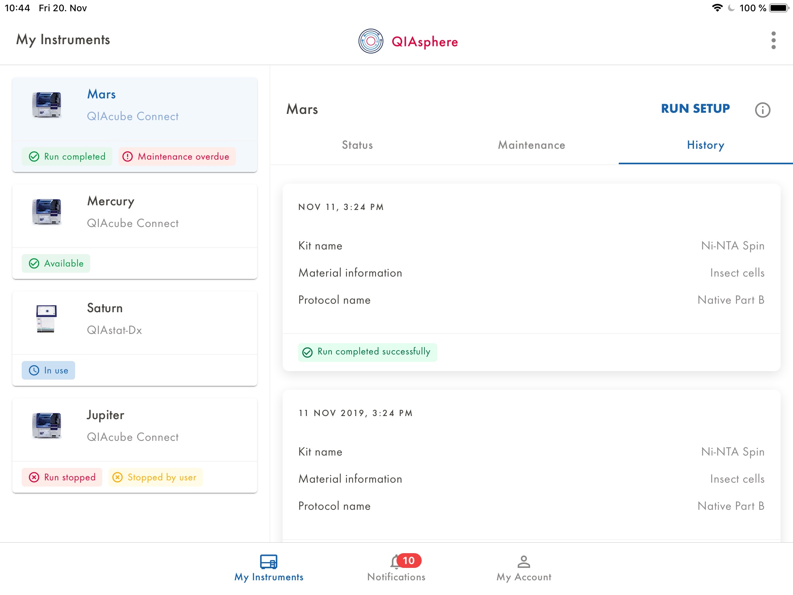Tap QIAcube Connect subtitle under Jupiter

[133, 437]
